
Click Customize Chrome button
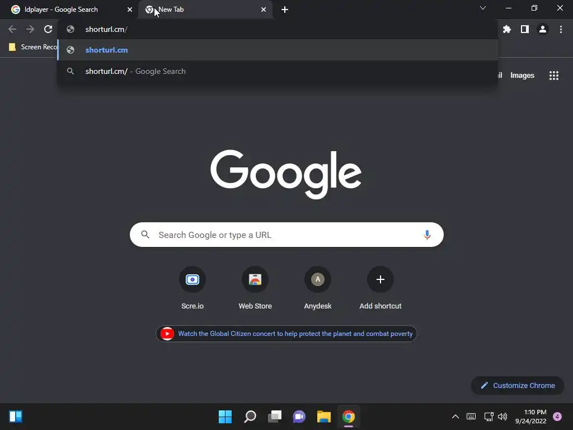click(518, 385)
